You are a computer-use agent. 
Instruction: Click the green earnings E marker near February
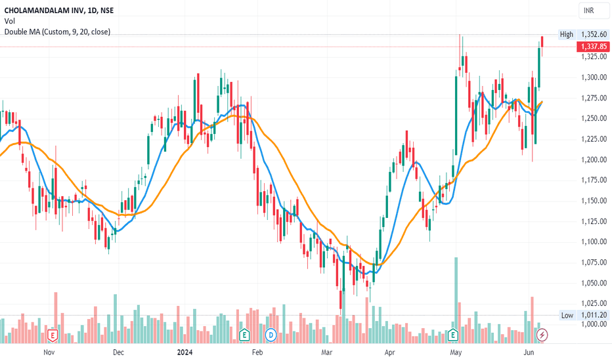coord(244,335)
